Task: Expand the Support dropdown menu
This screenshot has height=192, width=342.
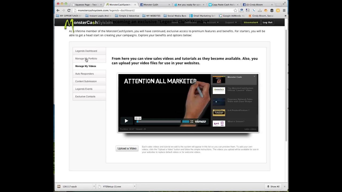Action: click(231, 22)
